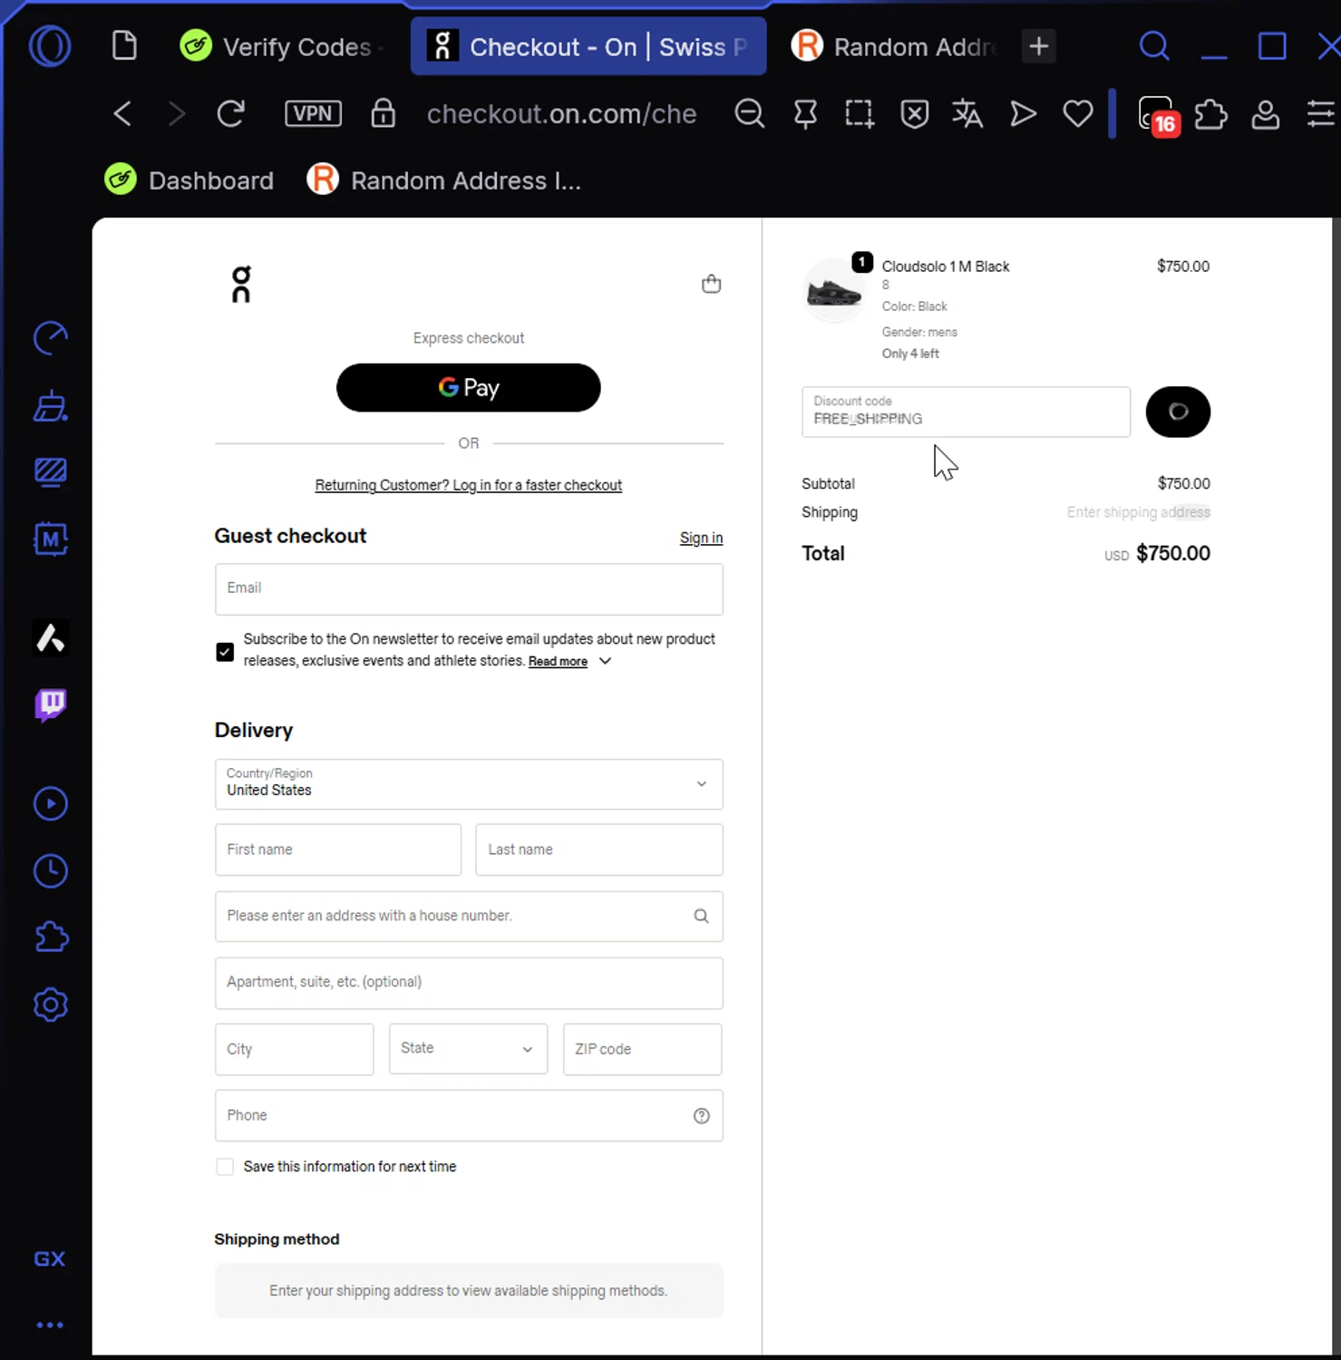1341x1360 pixels.
Task: Open Dashboard bookmark
Action: tap(189, 180)
